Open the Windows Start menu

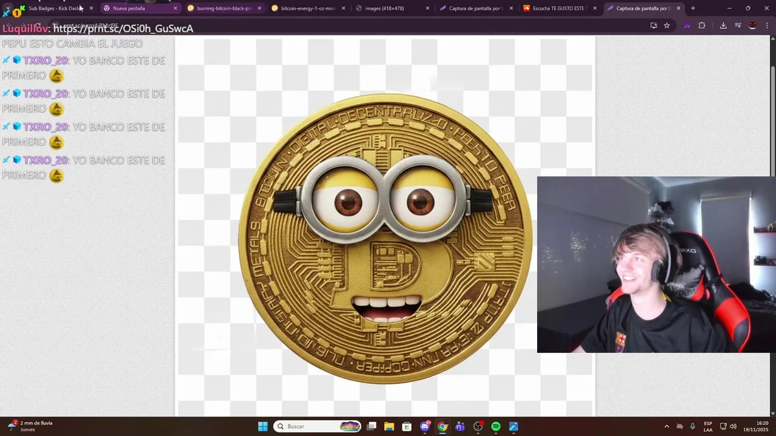[263, 426]
